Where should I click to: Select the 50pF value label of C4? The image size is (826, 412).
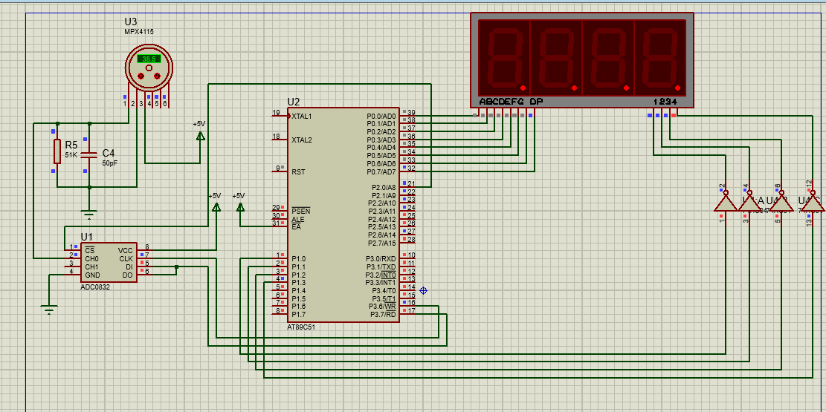click(110, 163)
